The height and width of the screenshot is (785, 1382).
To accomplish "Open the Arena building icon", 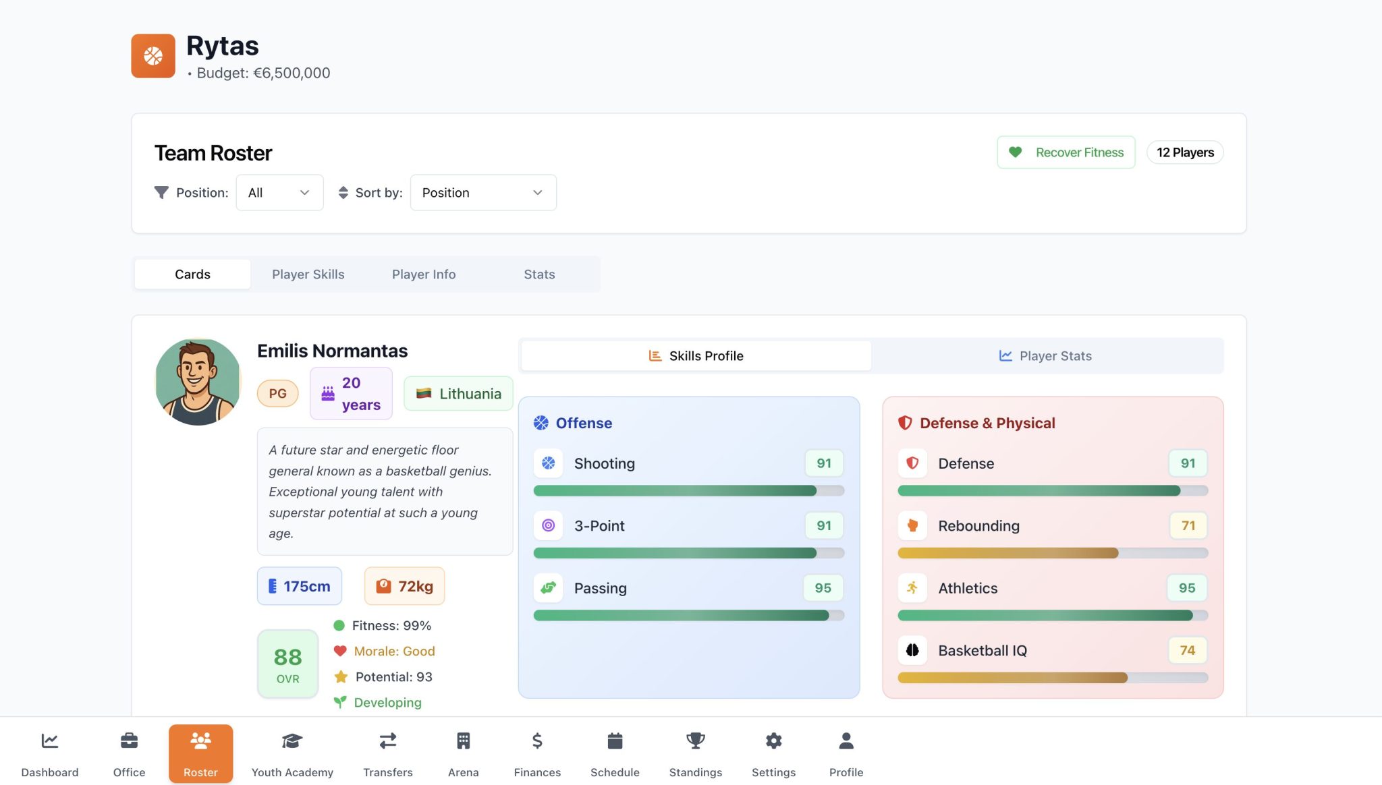I will tap(463, 741).
